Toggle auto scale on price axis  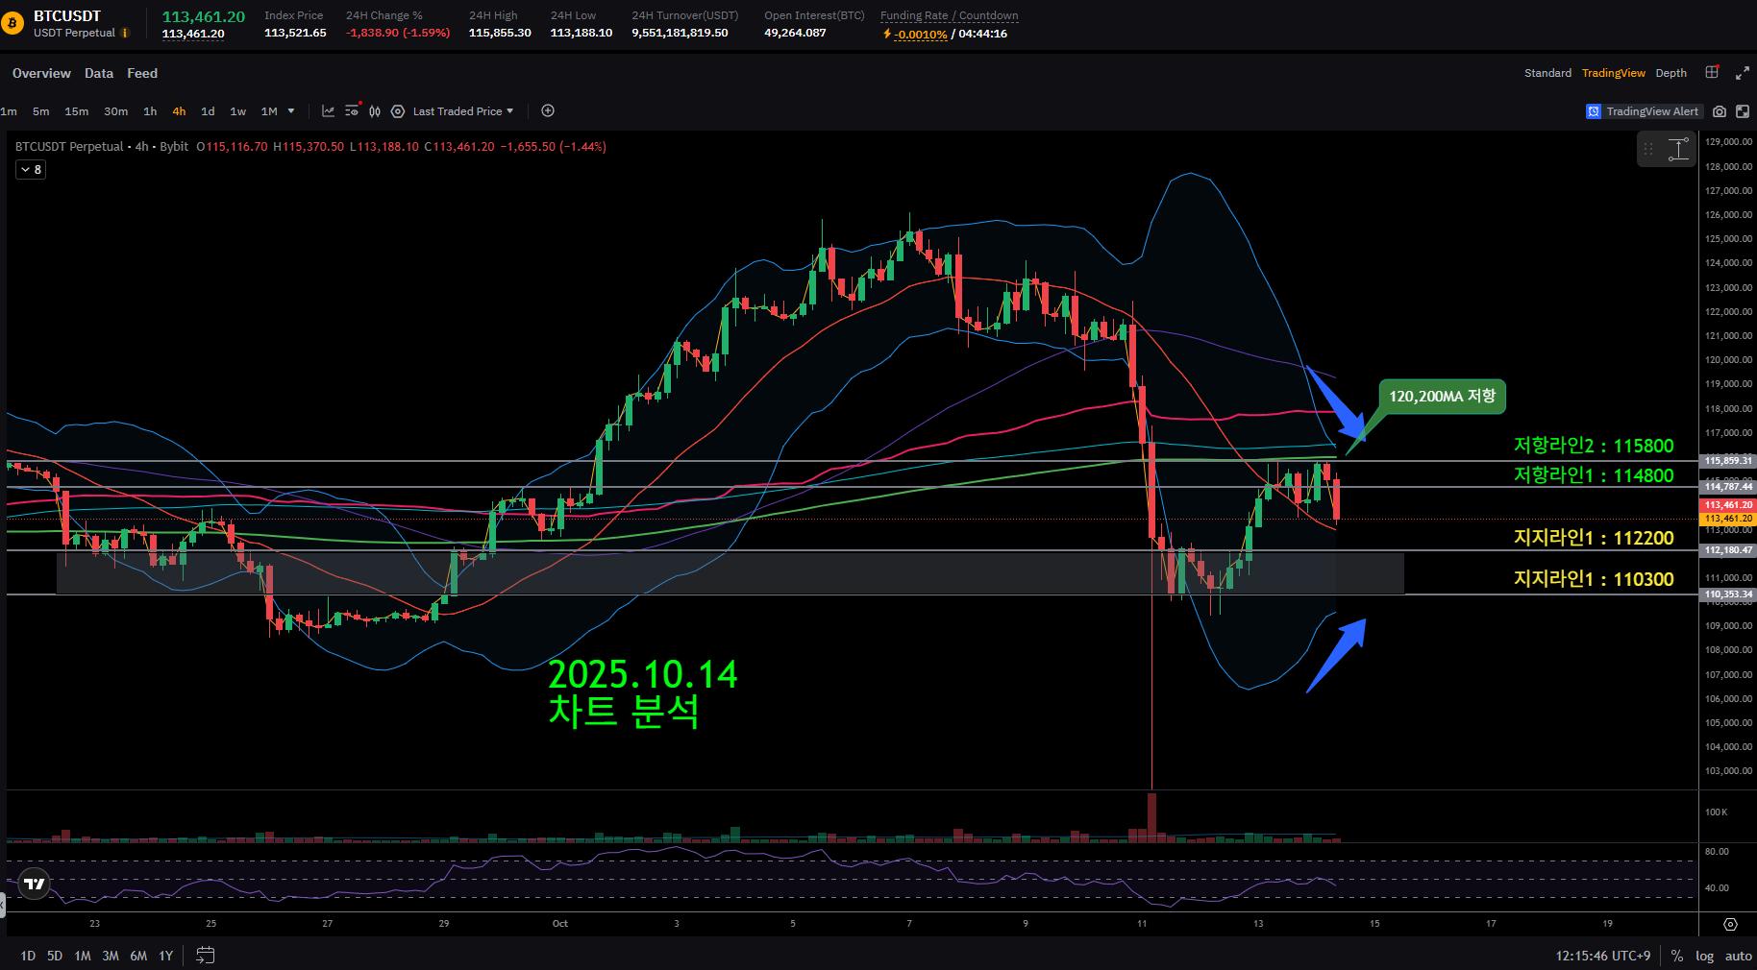coord(1738,956)
